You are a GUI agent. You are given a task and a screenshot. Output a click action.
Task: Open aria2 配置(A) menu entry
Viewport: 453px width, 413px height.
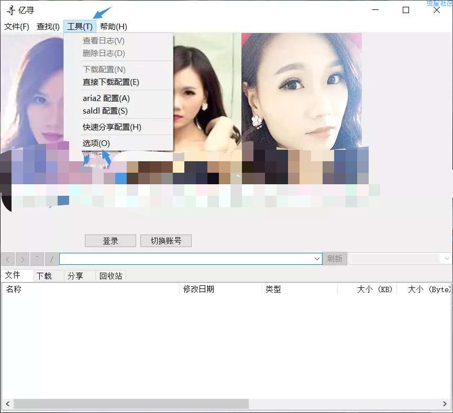pos(106,98)
